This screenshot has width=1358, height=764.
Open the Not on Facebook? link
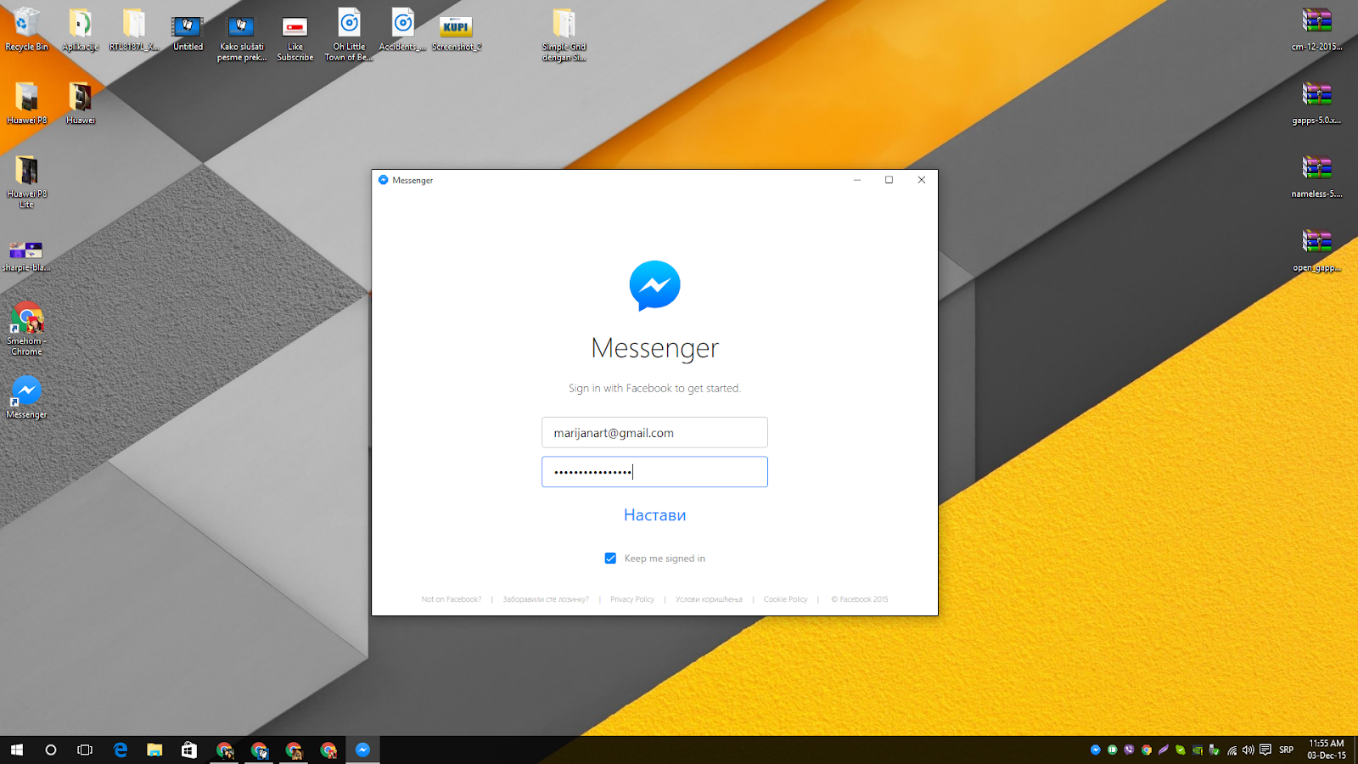coord(451,599)
